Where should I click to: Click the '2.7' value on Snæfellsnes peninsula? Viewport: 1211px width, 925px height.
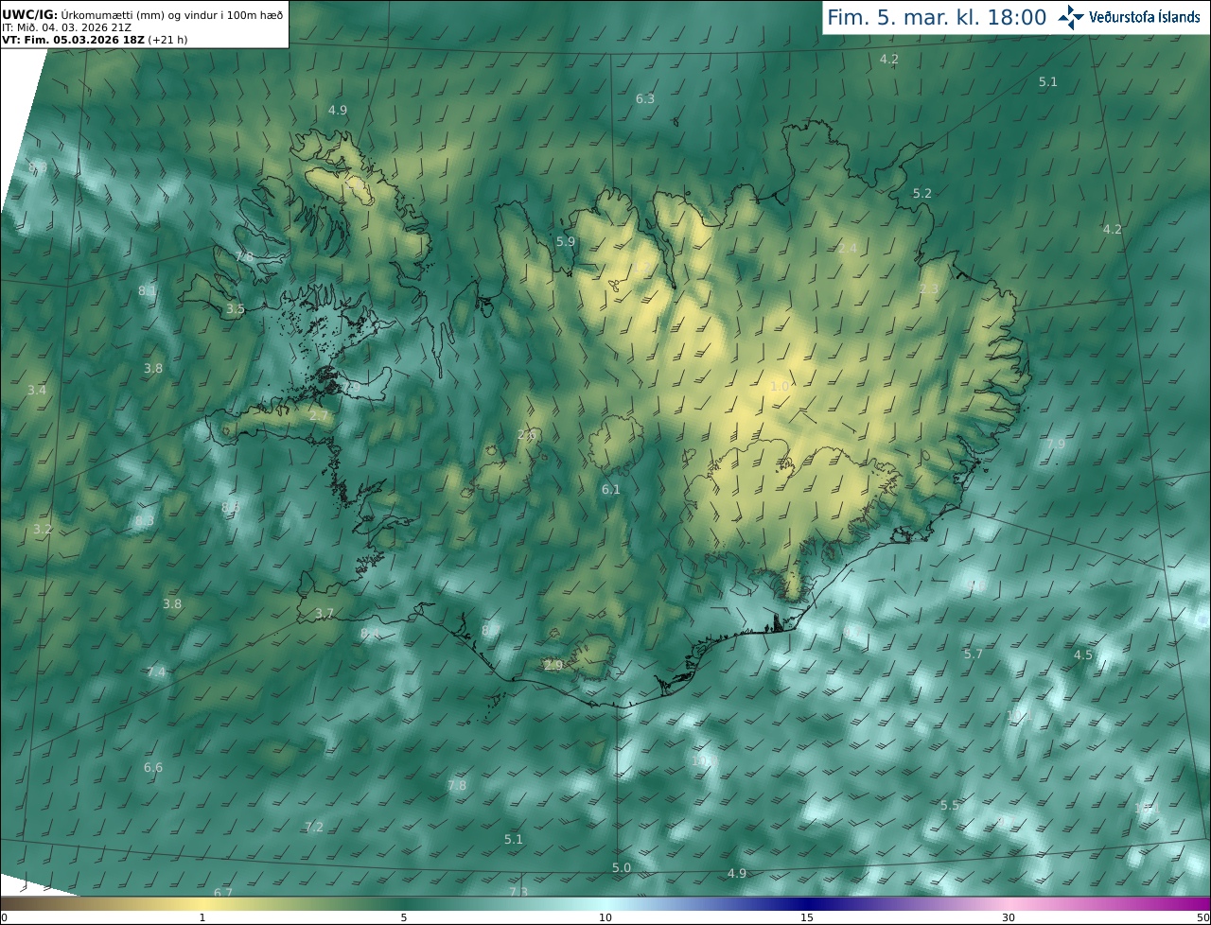pyautogui.click(x=319, y=415)
